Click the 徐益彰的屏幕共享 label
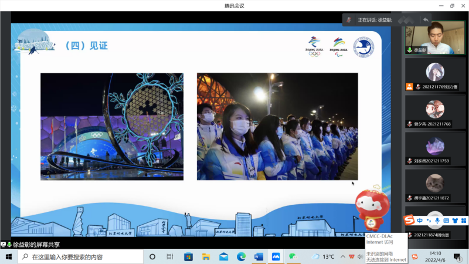Viewport: 469px width, 264px height. 36,245
